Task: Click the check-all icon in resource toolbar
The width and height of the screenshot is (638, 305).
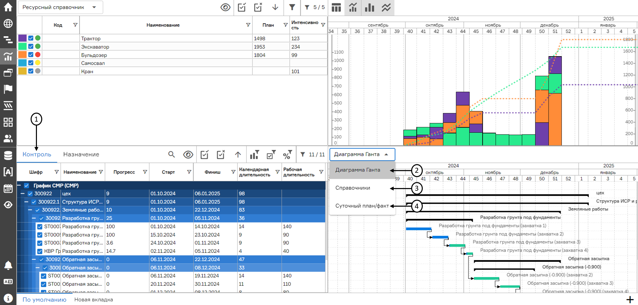Action: [242, 7]
